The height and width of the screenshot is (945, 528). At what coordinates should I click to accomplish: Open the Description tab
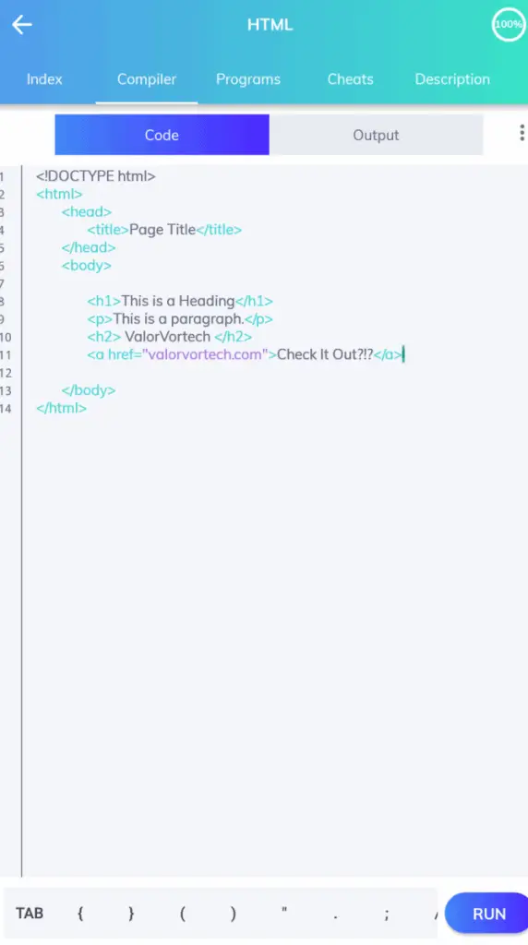pos(452,79)
